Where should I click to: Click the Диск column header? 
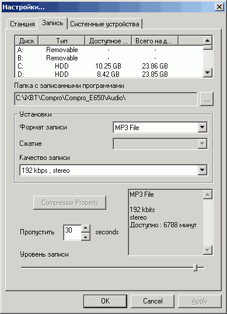point(27,41)
